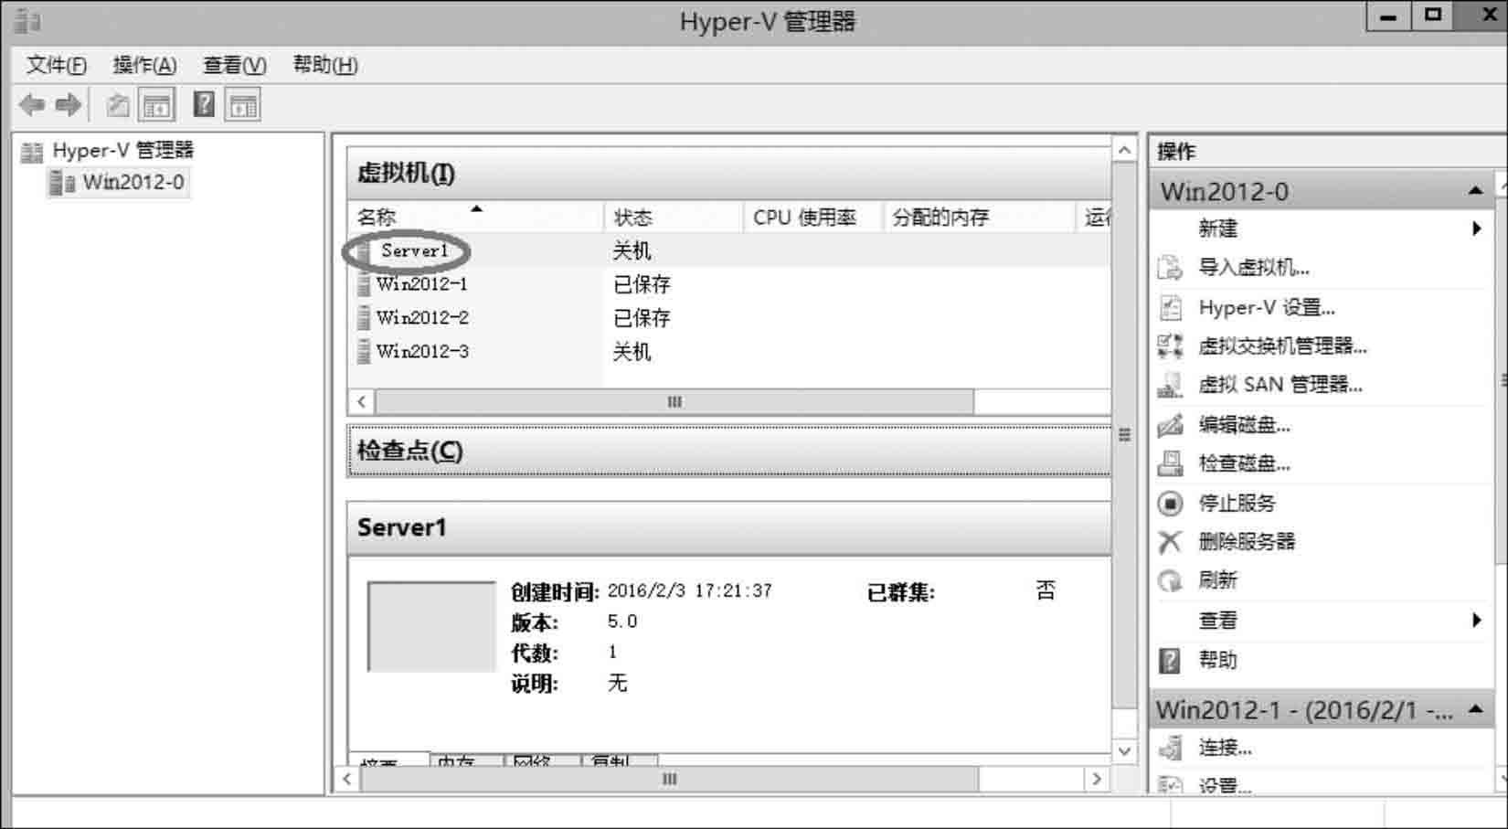Collapse the Win2012-1 actions section
Image resolution: width=1508 pixels, height=829 pixels.
[x=1476, y=710]
